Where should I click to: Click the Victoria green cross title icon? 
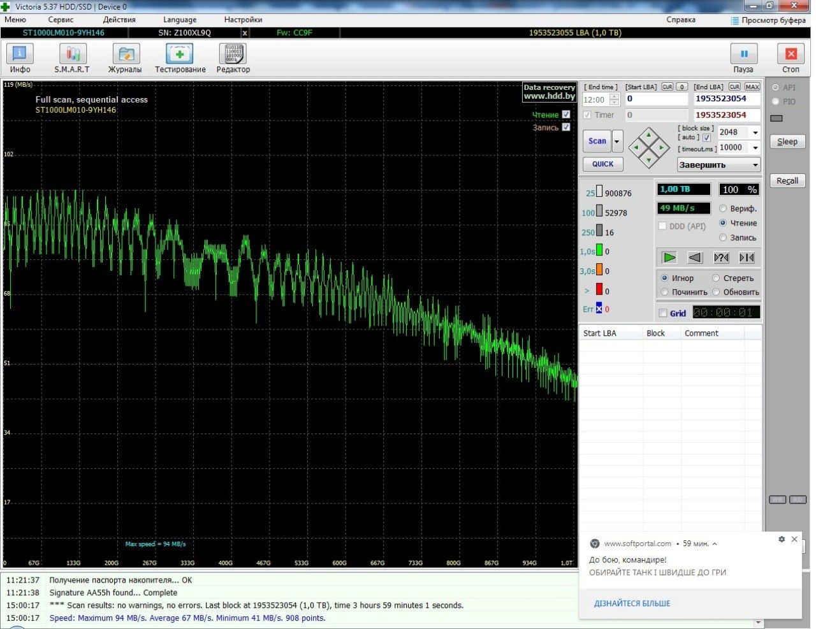click(x=6, y=6)
